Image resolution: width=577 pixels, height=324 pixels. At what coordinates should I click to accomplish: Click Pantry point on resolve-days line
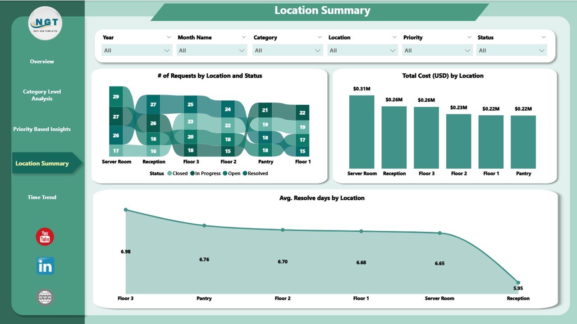point(204,225)
